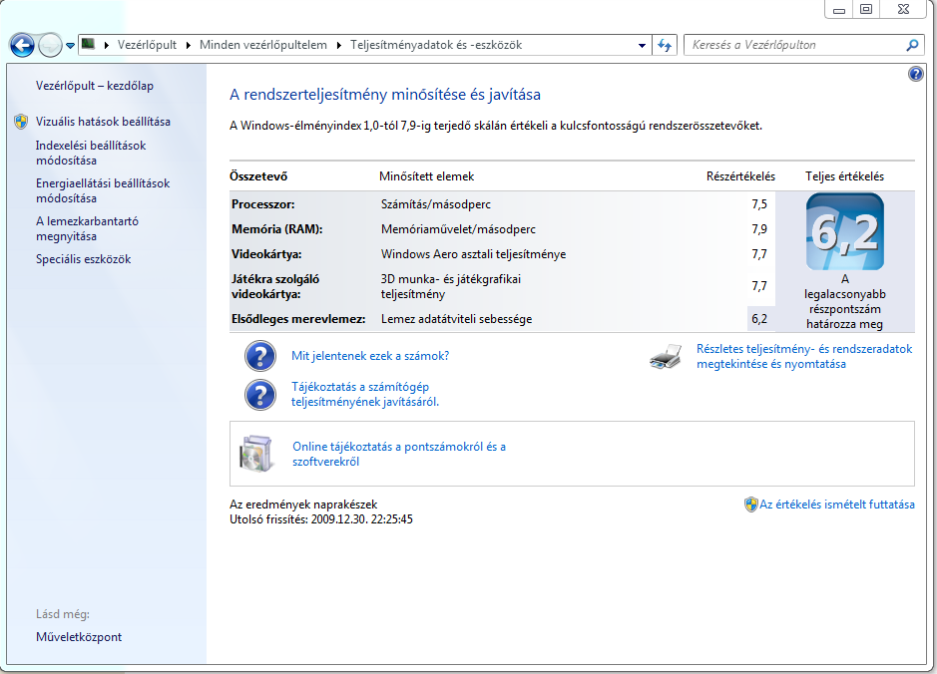Image resolution: width=937 pixels, height=674 pixels.
Task: Open Energiaellátási beállítások módosítása
Action: click(103, 190)
